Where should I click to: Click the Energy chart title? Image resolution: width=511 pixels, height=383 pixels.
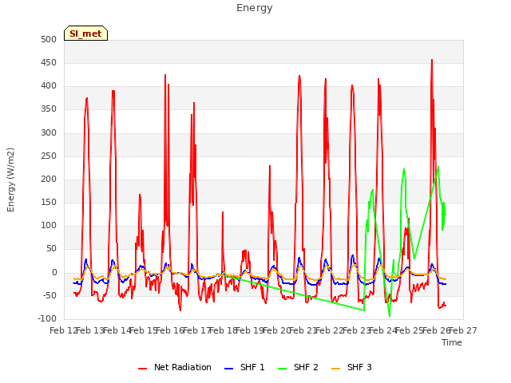click(255, 8)
